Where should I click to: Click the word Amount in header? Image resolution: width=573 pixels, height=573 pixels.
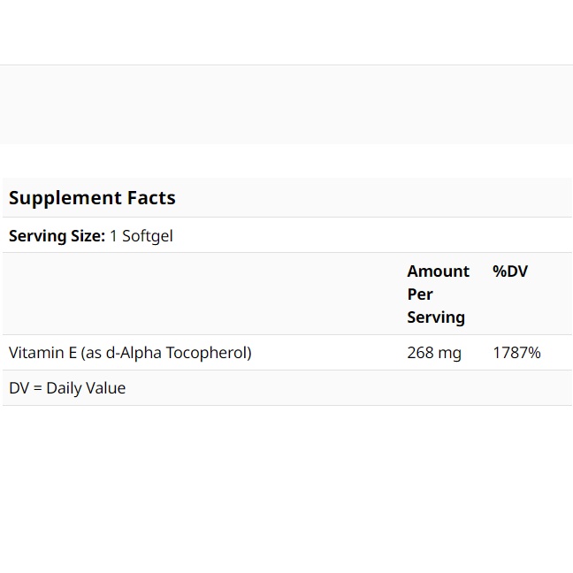439,271
